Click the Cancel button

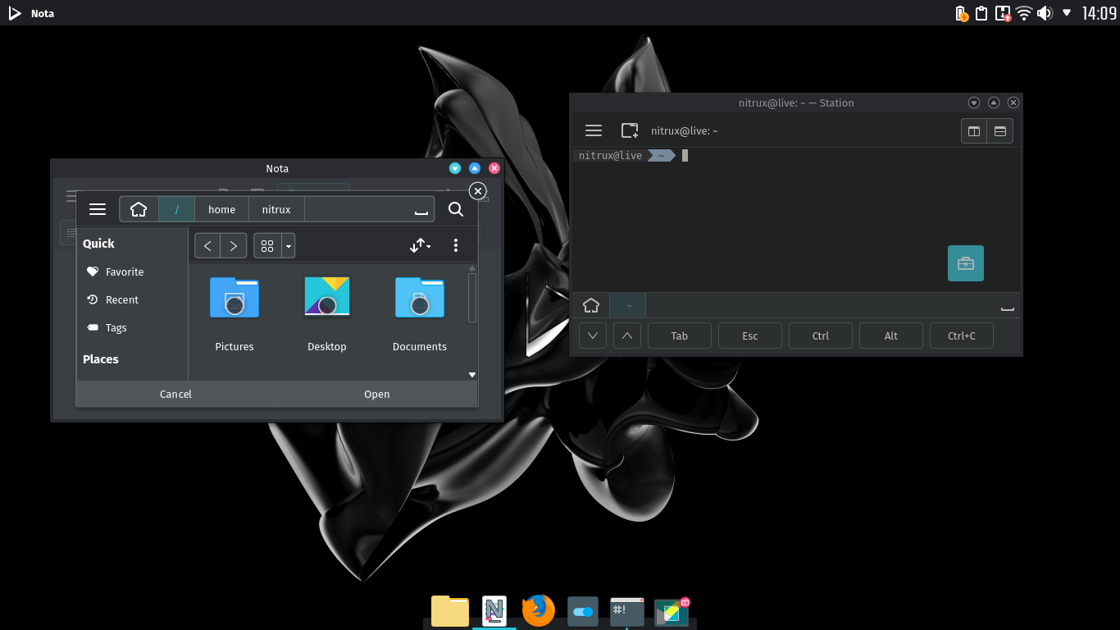coord(175,394)
